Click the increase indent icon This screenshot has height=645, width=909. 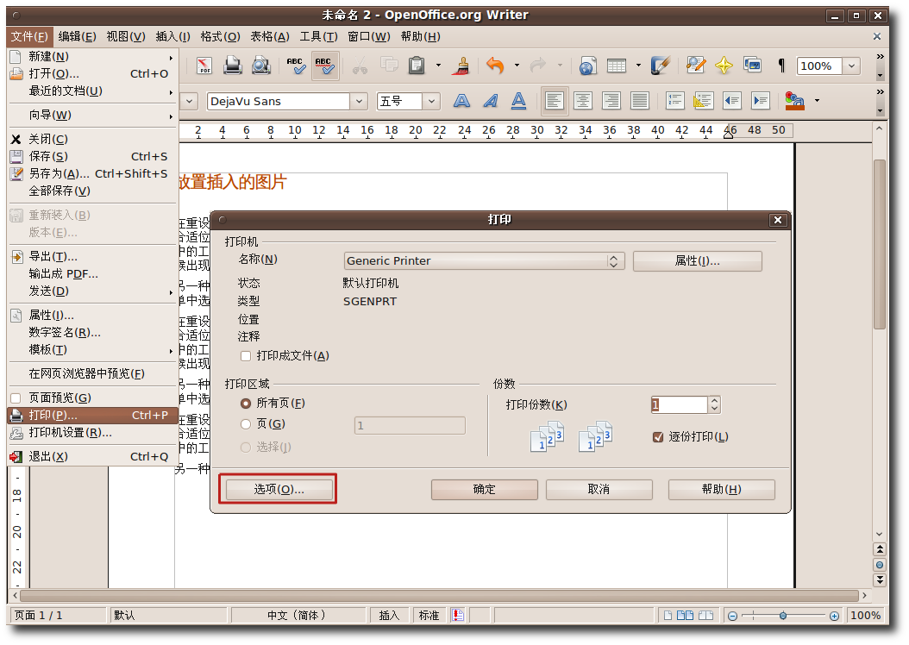[761, 101]
